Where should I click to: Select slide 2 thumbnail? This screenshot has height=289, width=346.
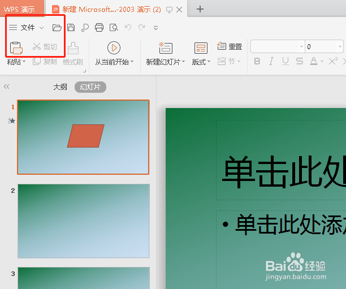tap(84, 221)
